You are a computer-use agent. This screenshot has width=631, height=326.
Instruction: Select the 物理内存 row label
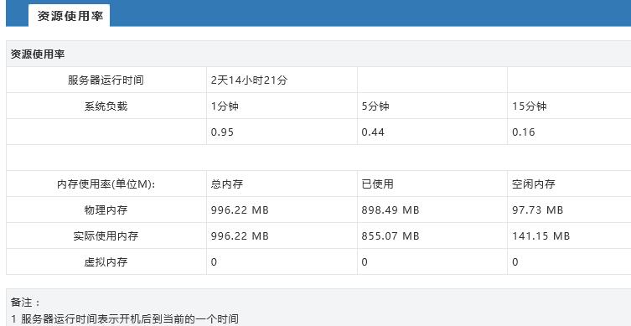[x=106, y=210]
